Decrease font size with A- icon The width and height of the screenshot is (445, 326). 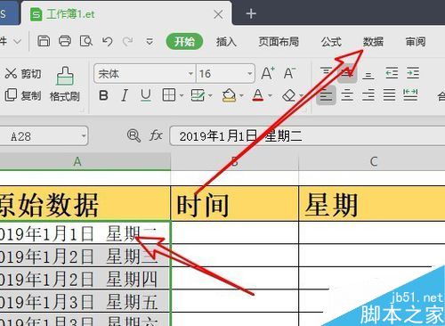pyautogui.click(x=289, y=73)
